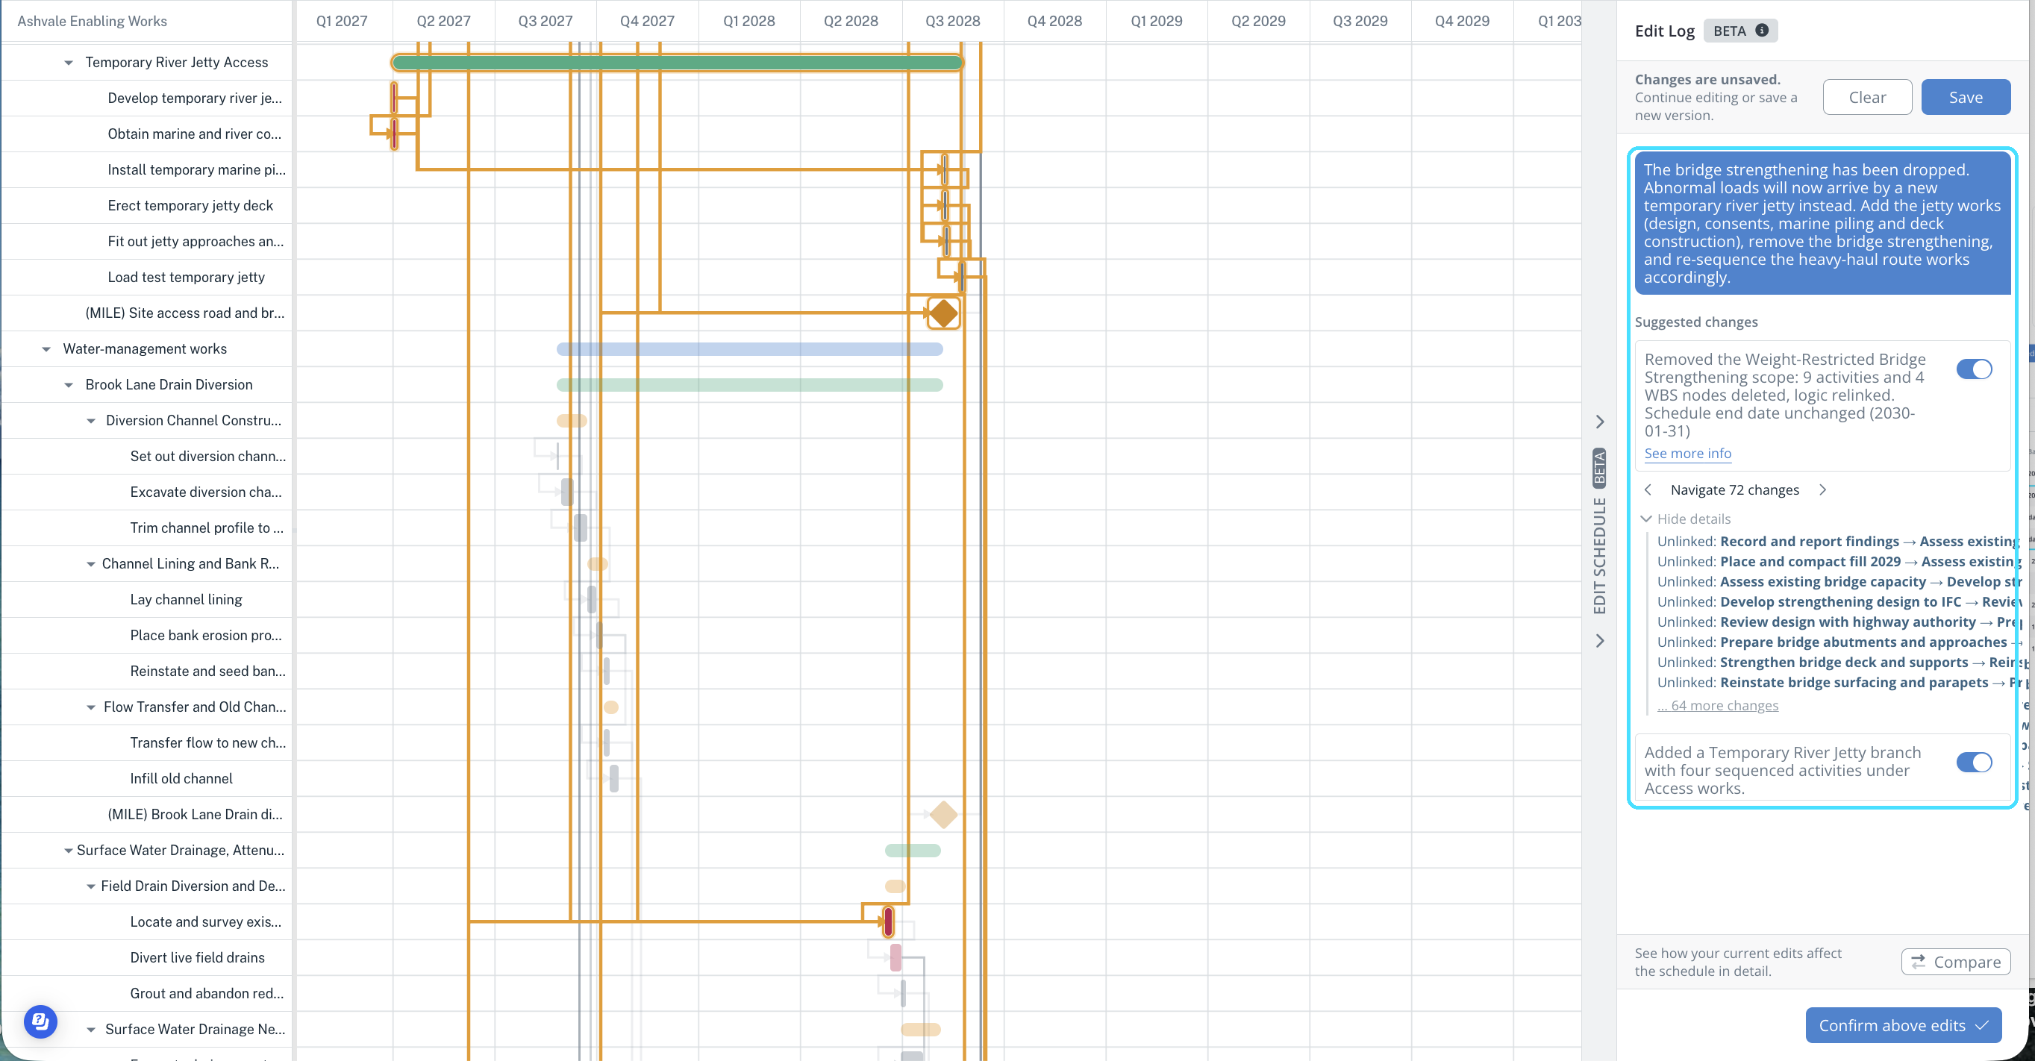This screenshot has width=2035, height=1061.
Task: Toggle the Removed Bridge Strengthening scope change
Action: tap(1974, 369)
